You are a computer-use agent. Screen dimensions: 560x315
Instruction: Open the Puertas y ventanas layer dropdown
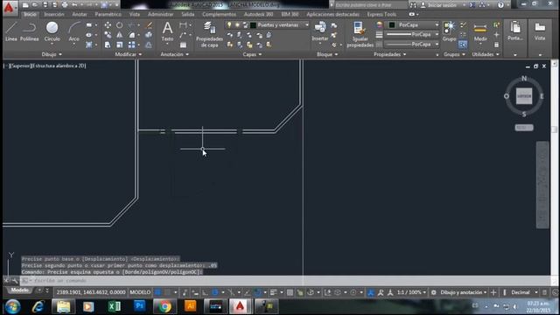pyautogui.click(x=306, y=25)
